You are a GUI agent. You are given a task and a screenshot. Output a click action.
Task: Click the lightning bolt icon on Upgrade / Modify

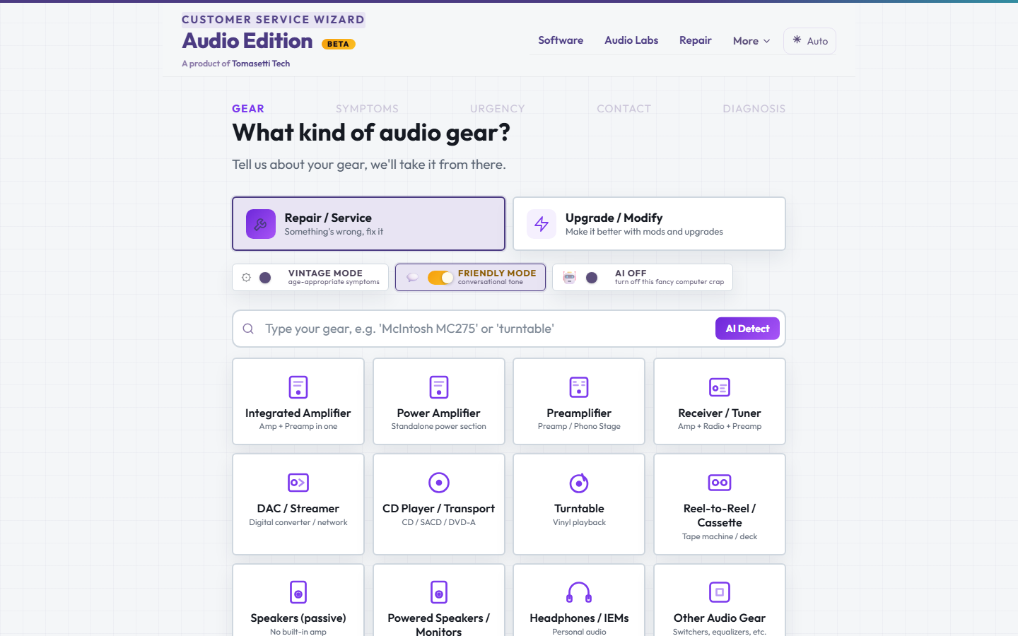tap(542, 224)
